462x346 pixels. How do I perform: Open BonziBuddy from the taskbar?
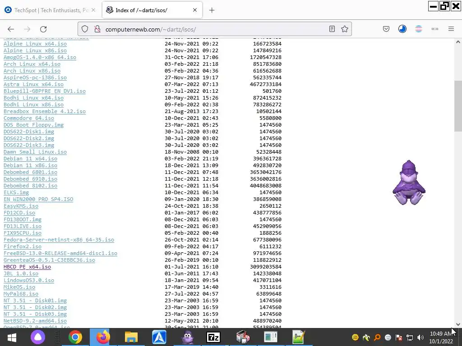(187, 337)
